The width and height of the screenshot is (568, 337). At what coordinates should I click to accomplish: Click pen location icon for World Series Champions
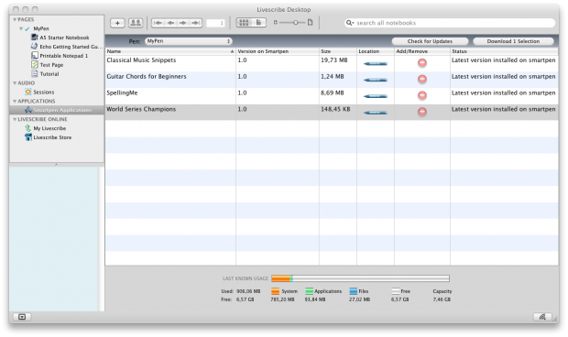click(376, 113)
